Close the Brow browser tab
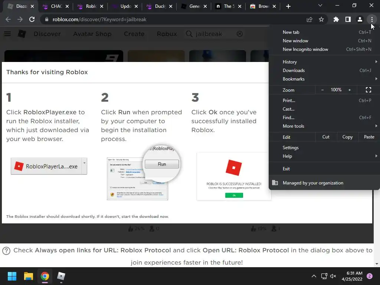This screenshot has height=285, width=380. click(x=274, y=7)
